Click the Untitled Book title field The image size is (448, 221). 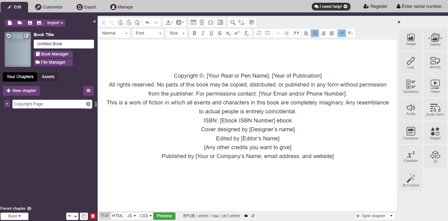64,44
